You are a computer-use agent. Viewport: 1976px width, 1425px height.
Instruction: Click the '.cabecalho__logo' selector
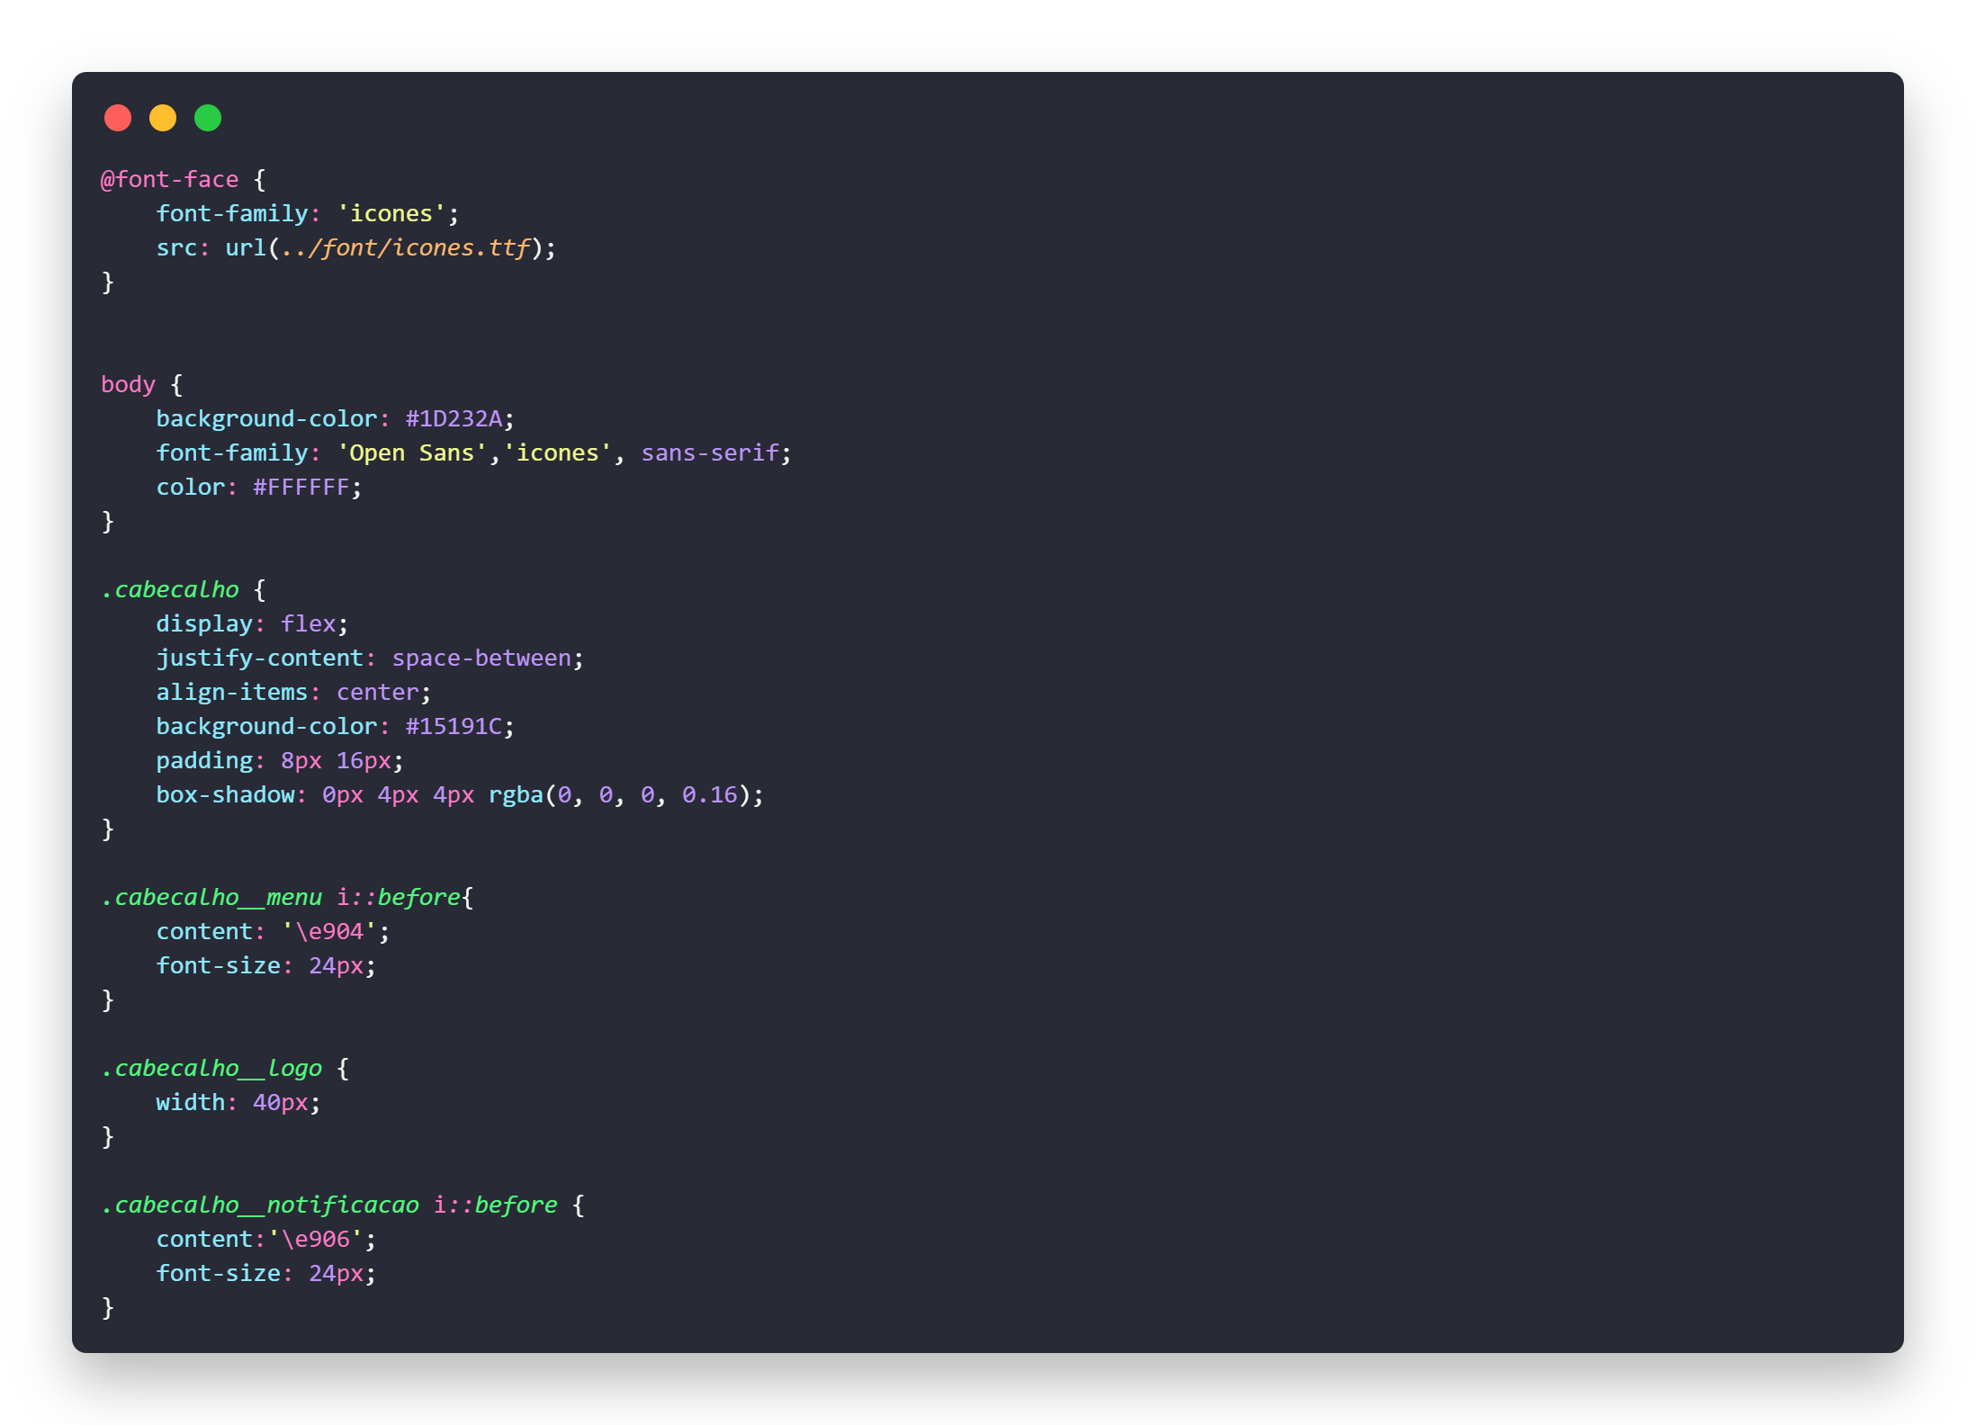tap(211, 1069)
